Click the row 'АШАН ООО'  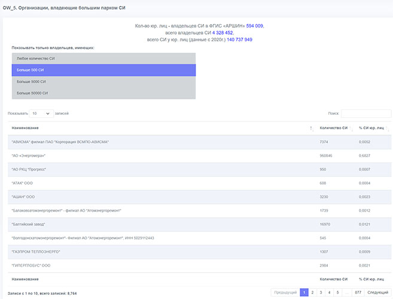(200, 197)
